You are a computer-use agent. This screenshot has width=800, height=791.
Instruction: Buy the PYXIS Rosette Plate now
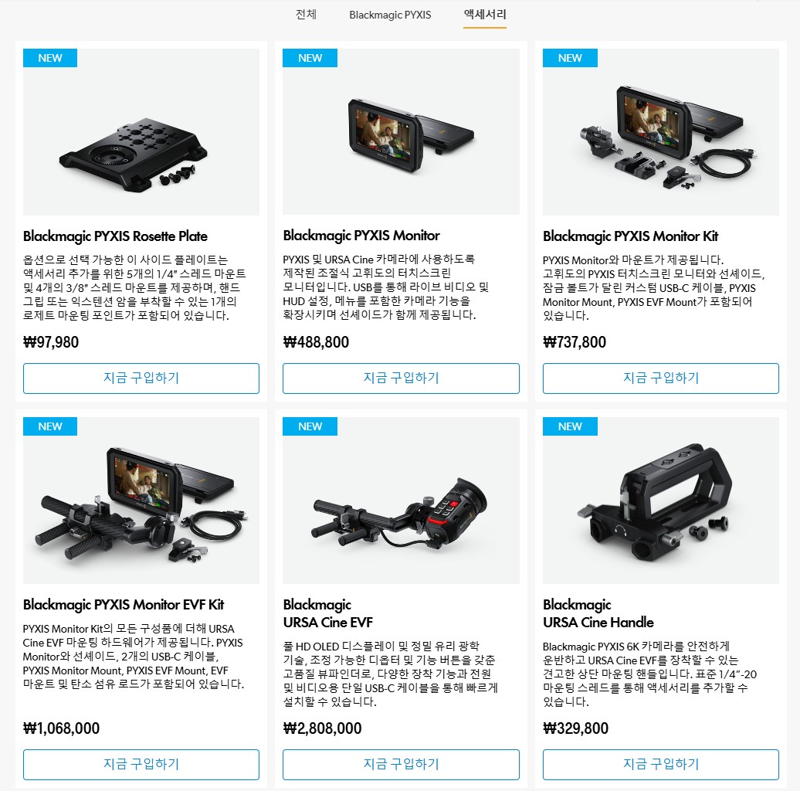point(141,379)
